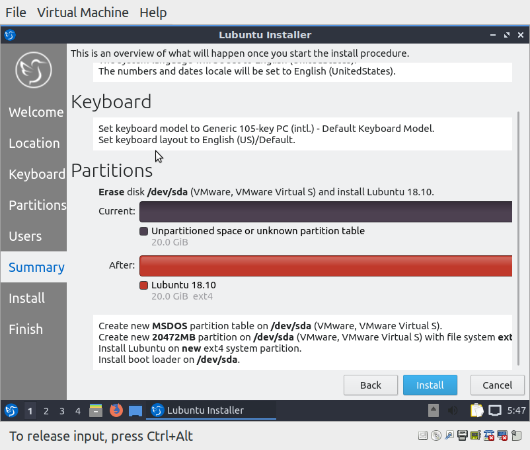
Task: Open the volume control tray icon
Action: point(453,410)
